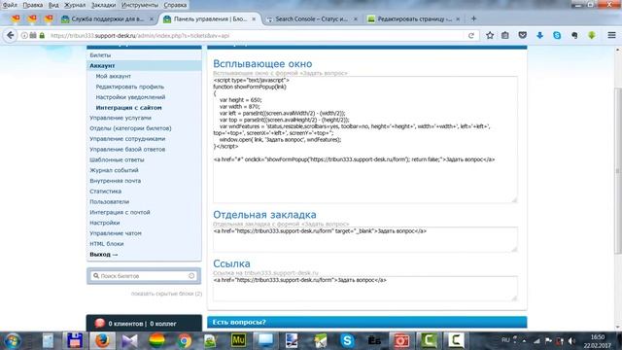Switch to the Search Console tab

tap(311, 18)
